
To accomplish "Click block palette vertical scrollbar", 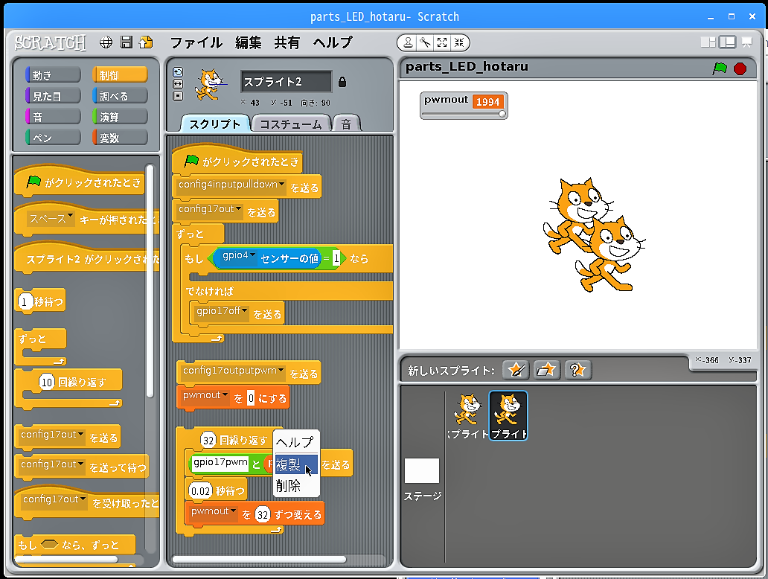I will (150, 281).
